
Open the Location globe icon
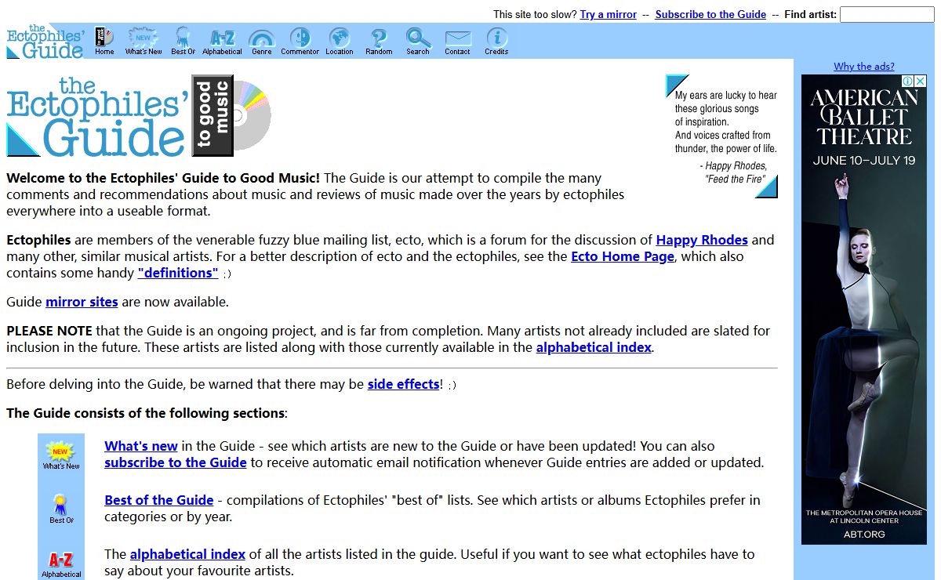340,42
